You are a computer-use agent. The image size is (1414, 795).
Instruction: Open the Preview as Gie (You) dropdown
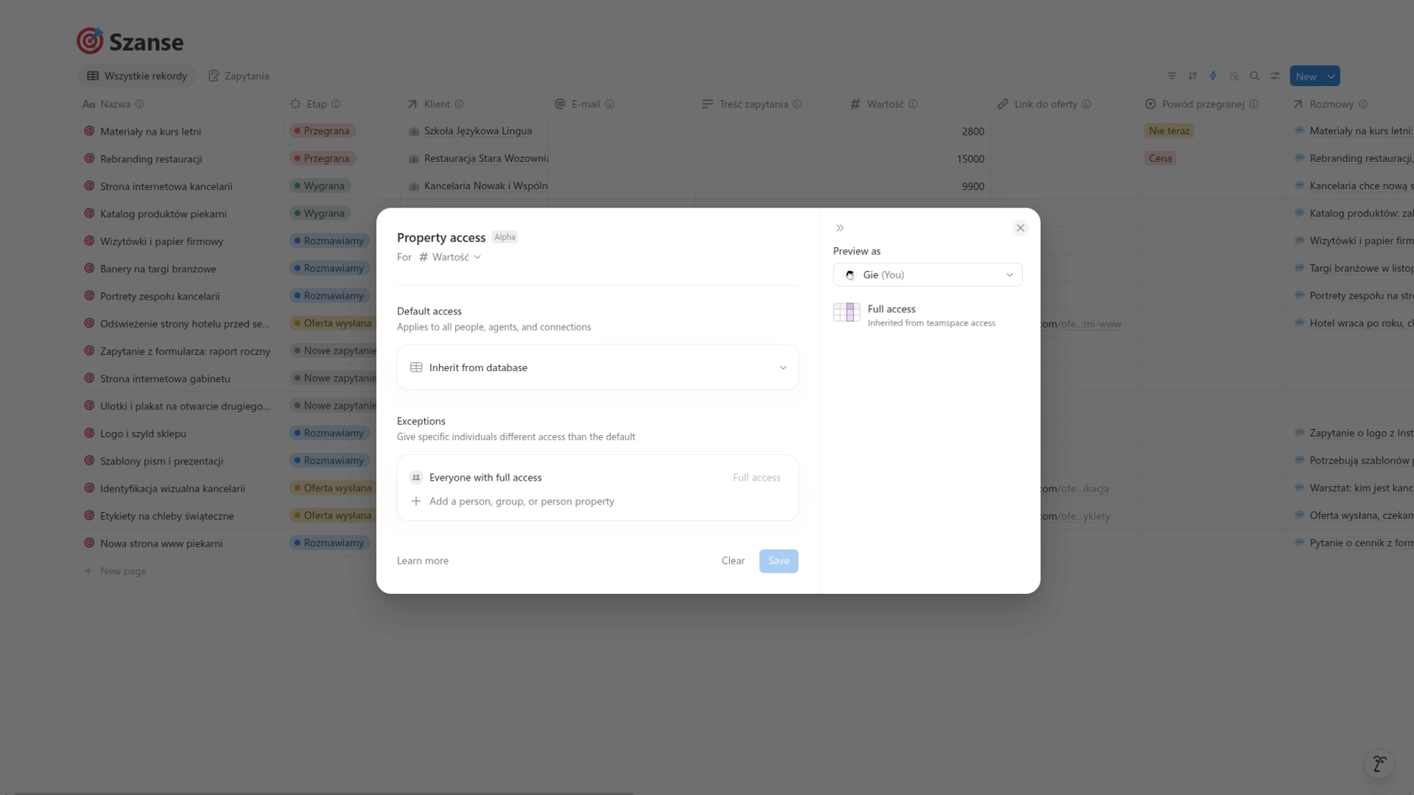927,275
